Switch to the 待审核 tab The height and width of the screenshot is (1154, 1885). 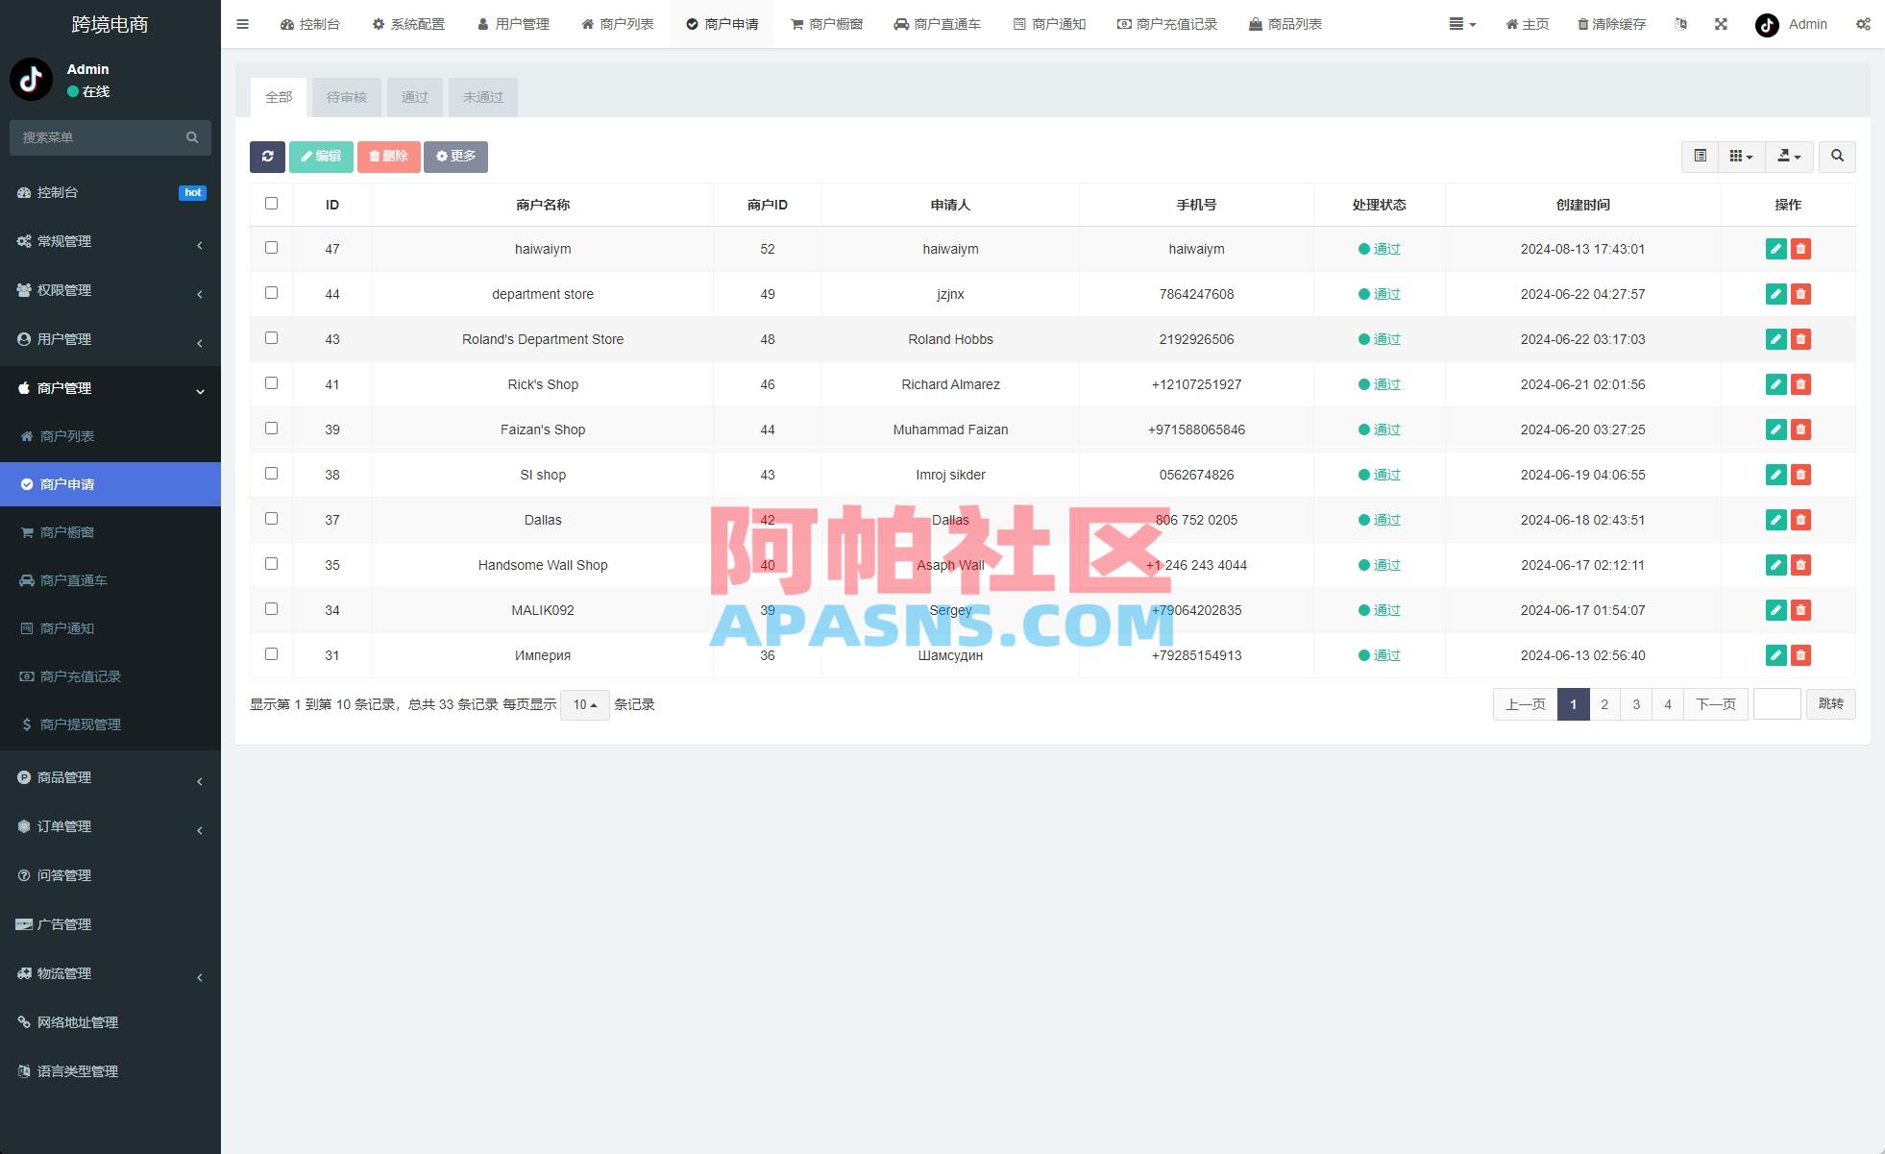click(346, 96)
